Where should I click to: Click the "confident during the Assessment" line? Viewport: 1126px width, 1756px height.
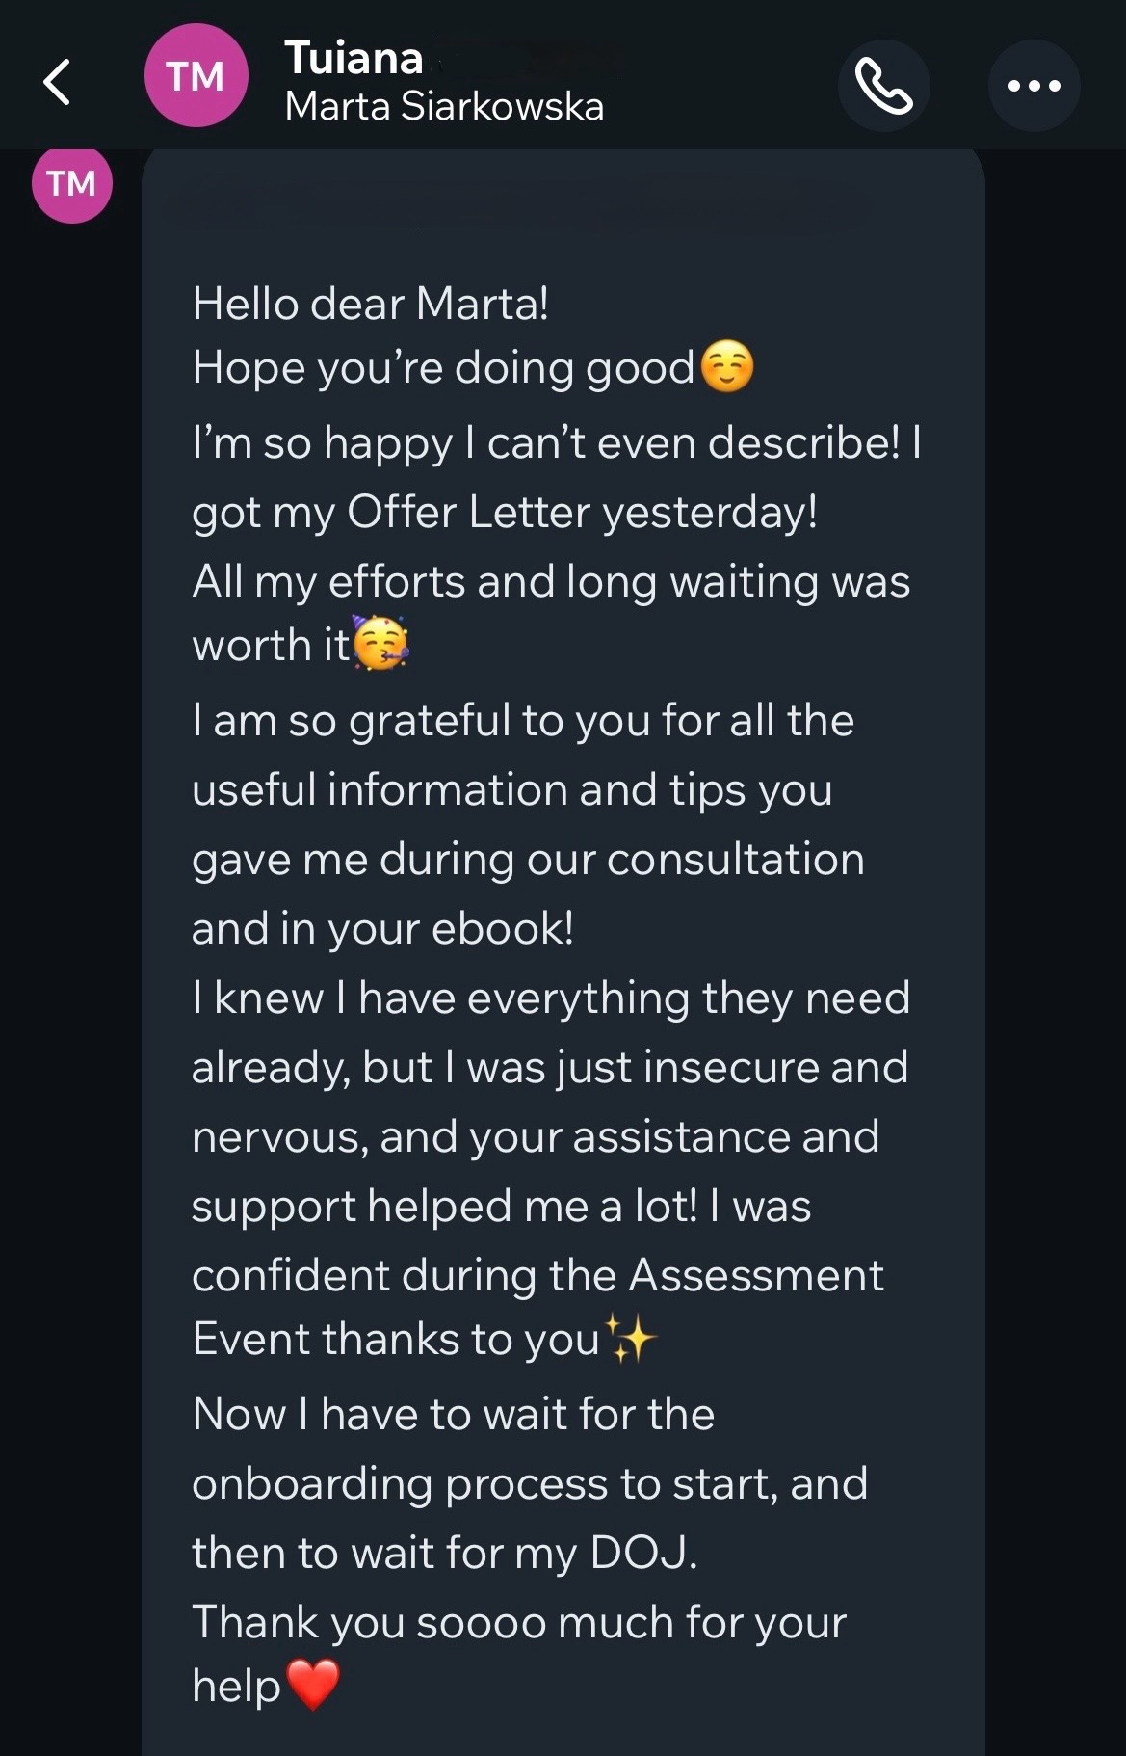click(537, 1275)
